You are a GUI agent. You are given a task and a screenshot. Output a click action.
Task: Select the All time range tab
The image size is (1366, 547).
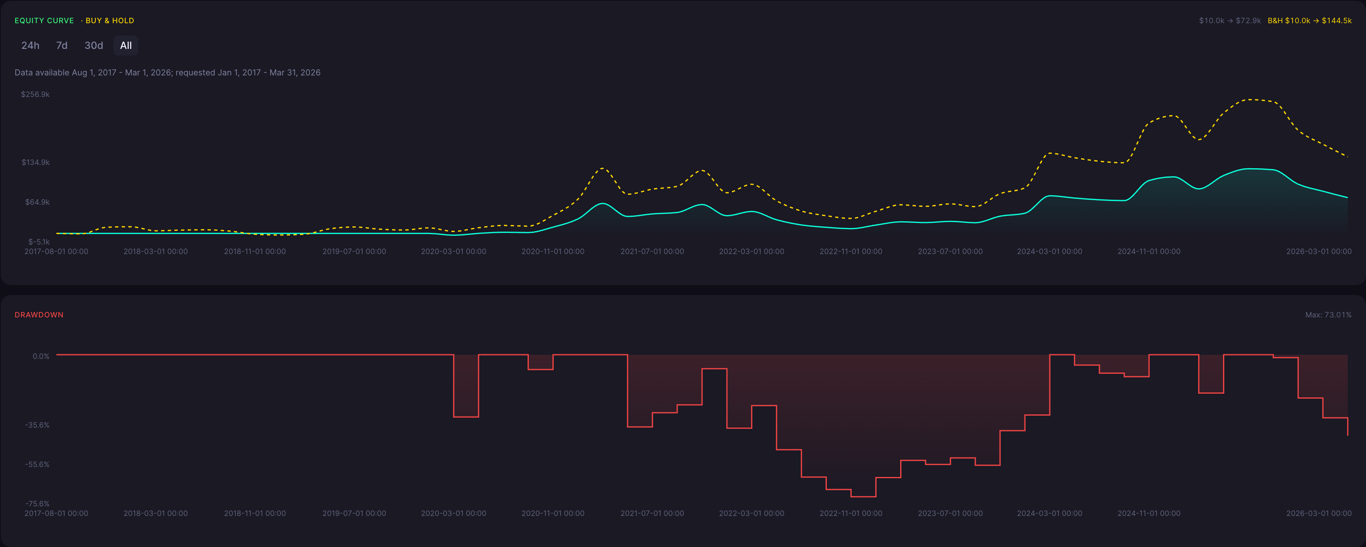coord(126,46)
